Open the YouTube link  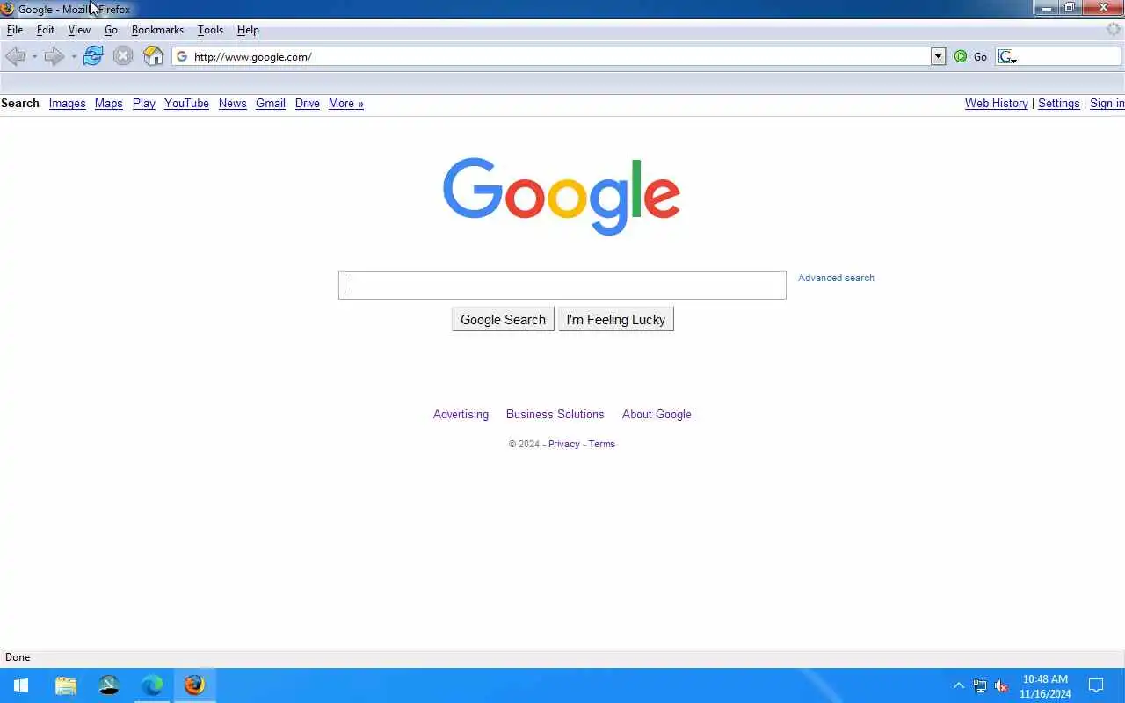point(186,103)
